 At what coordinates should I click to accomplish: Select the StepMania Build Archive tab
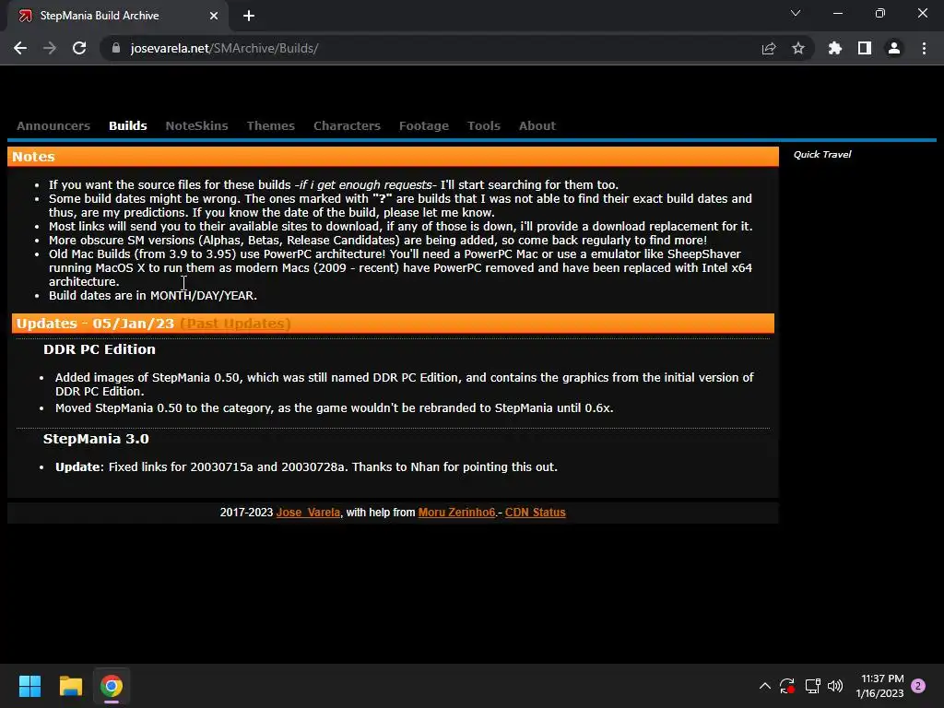point(118,17)
